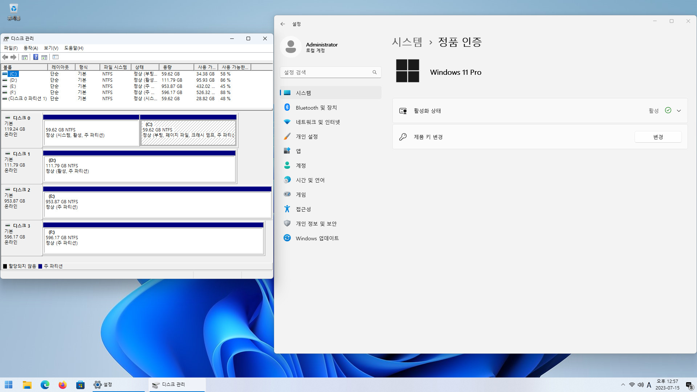Open the volume speaker tray icon

point(641,385)
